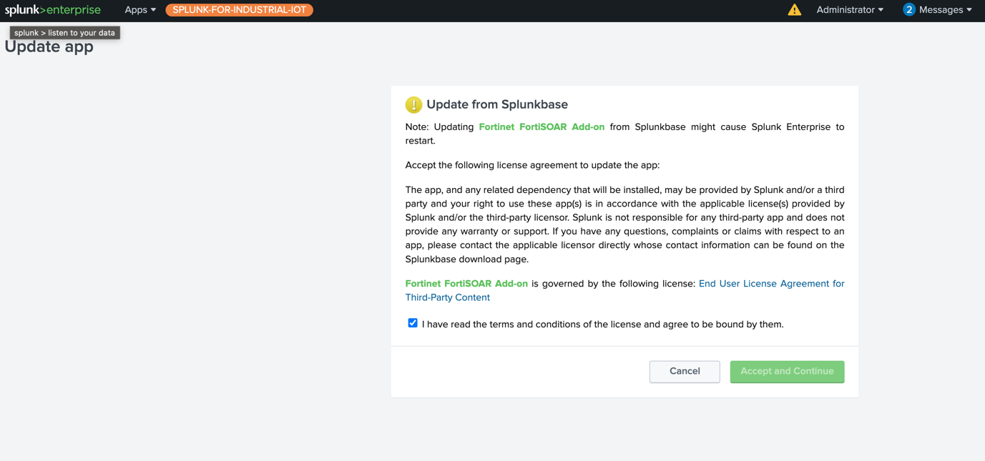
Task: Click the Update app page heading
Action: (49, 47)
